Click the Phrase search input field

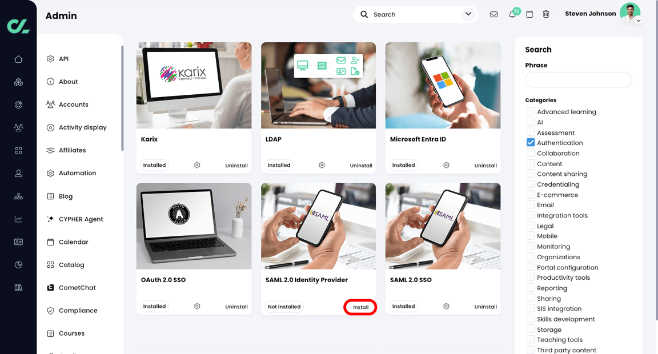578,80
